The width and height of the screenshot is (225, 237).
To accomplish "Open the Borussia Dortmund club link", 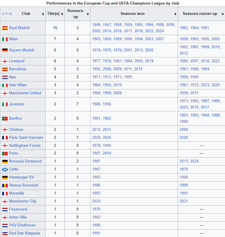I will click(x=25, y=161).
